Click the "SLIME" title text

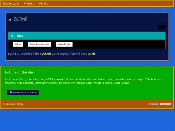(x=21, y=19)
